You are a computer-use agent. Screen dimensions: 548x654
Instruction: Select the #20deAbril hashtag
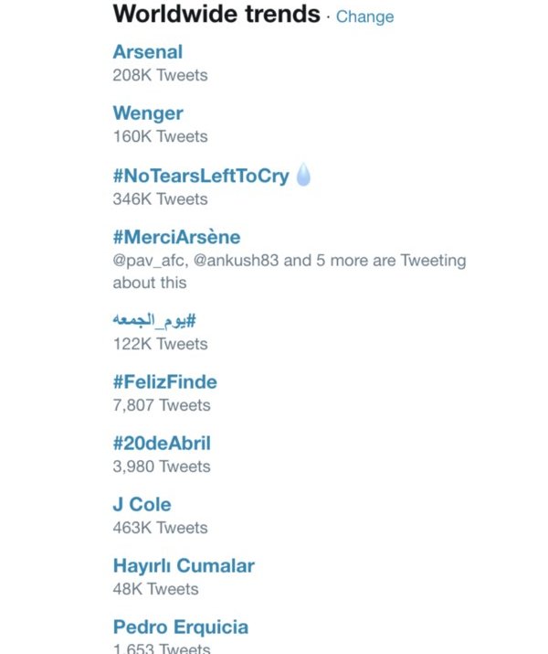(162, 443)
